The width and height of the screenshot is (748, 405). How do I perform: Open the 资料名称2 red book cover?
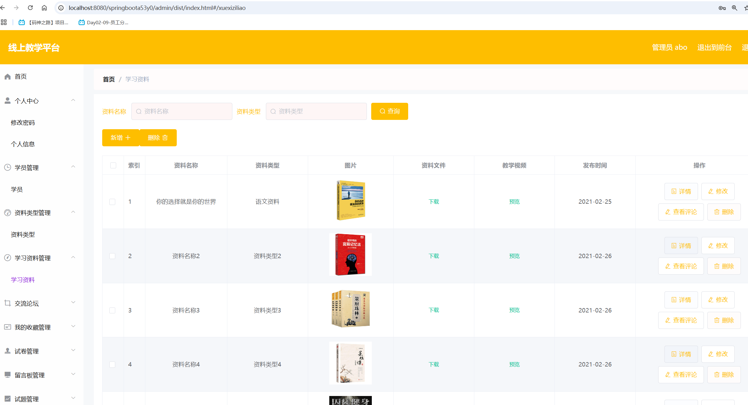pyautogui.click(x=350, y=254)
